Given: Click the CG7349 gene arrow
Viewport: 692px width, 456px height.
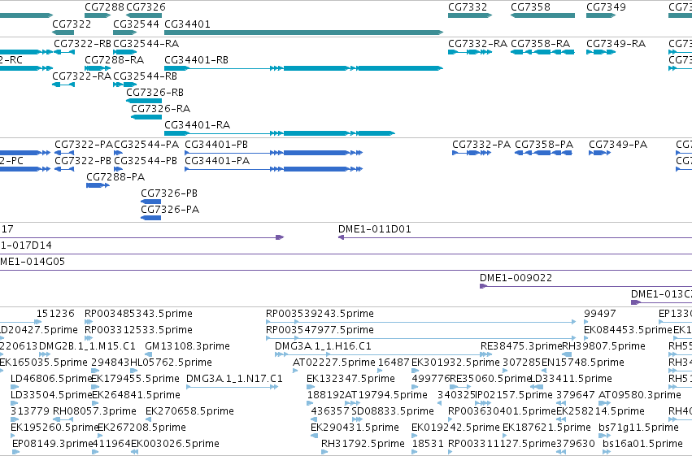Looking at the screenshot, I should coord(601,15).
